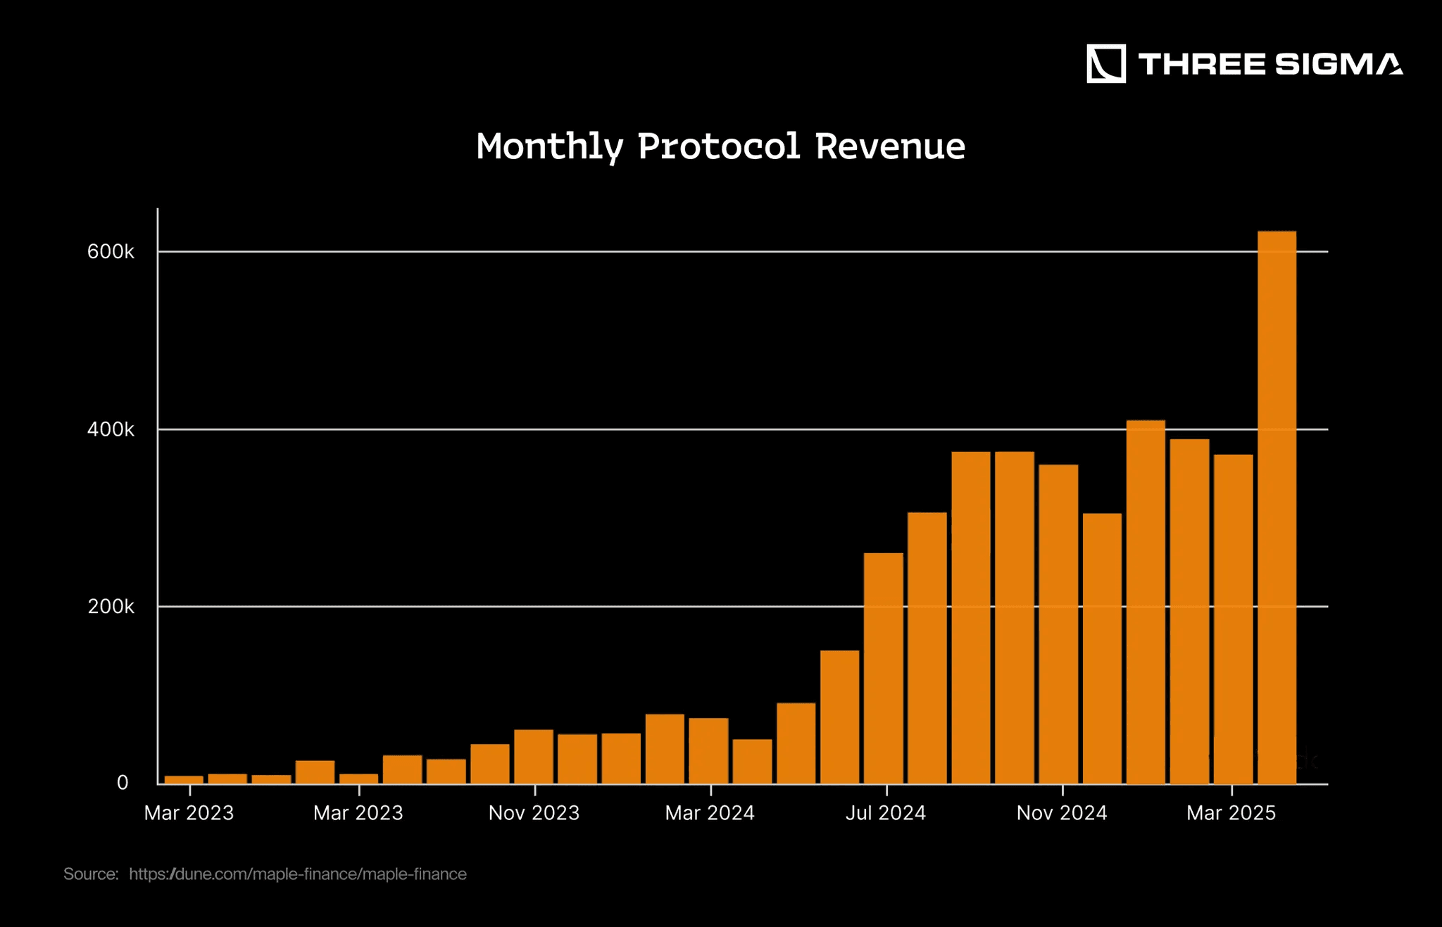Click the Jul 2024 x-axis label
This screenshot has width=1442, height=927.
885,813
